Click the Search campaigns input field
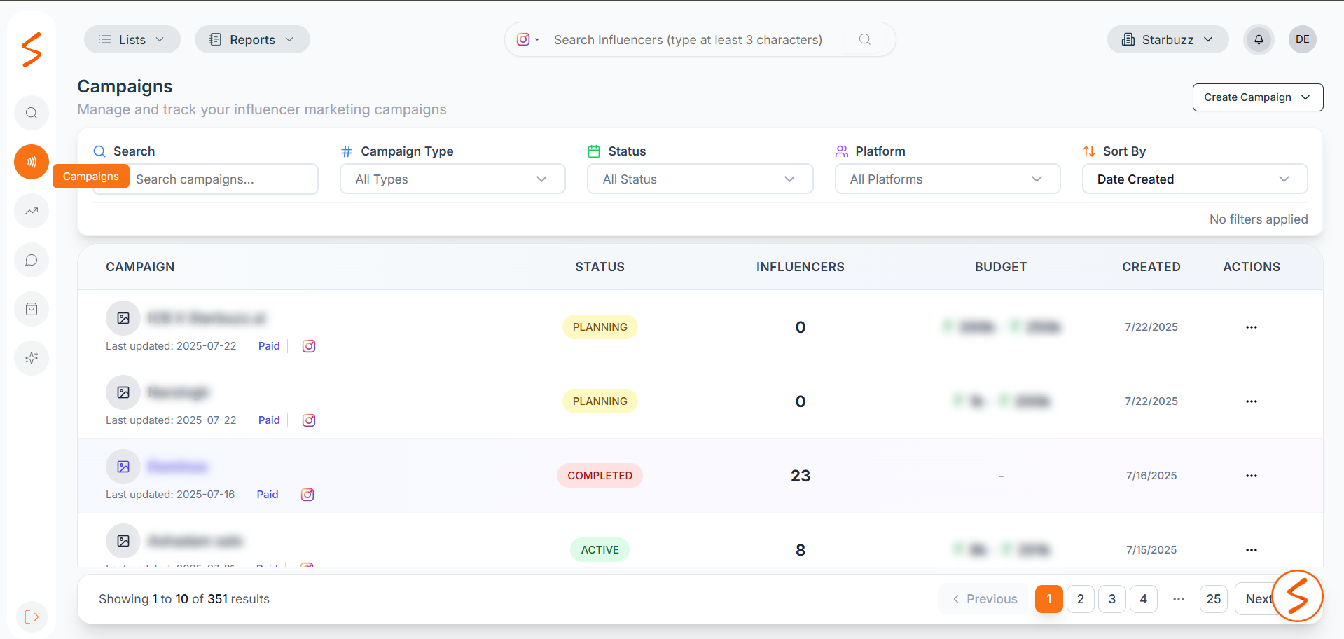Viewport: 1344px width, 639px height. (223, 179)
